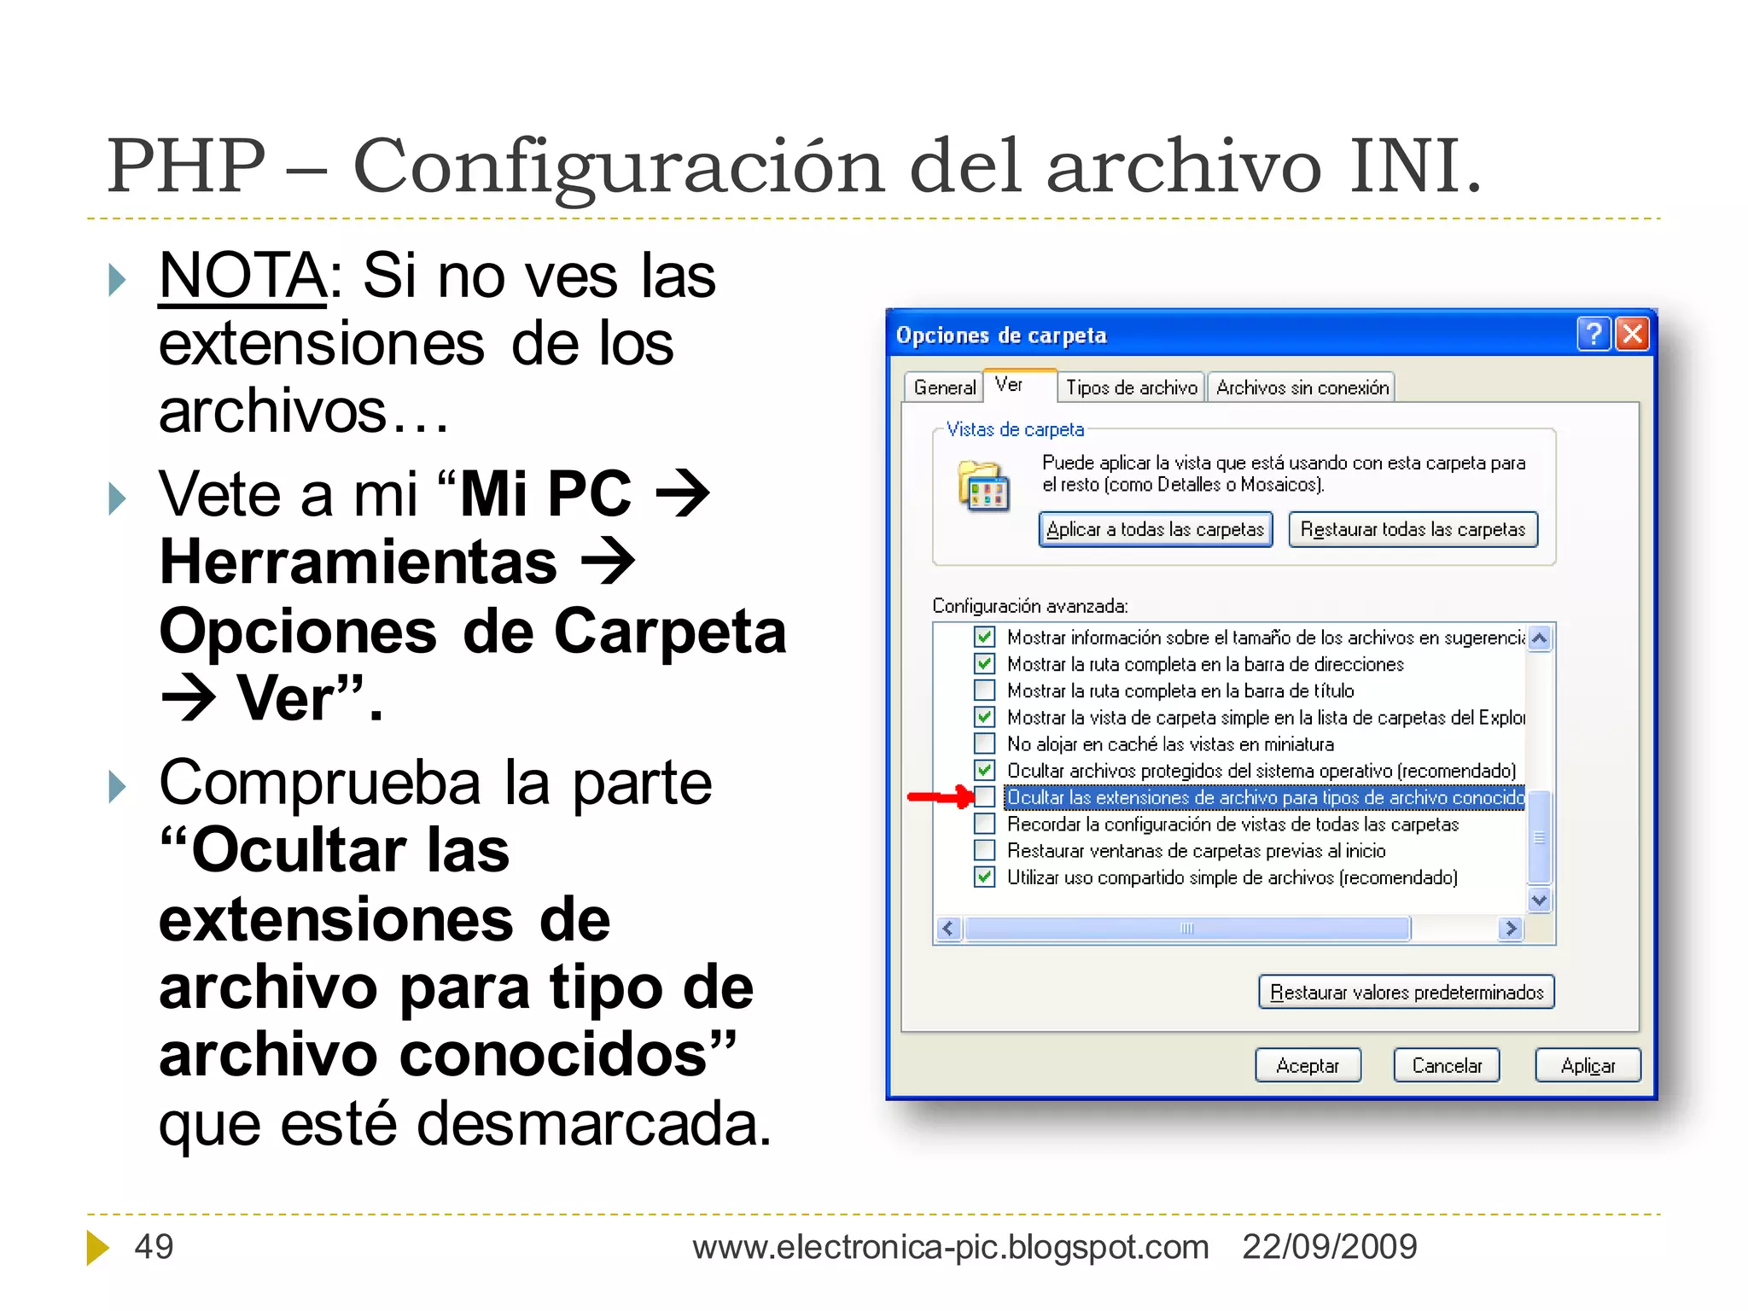Click the Recordar la configuración row text
The width and height of the screenshot is (1748, 1311).
pyautogui.click(x=1232, y=824)
